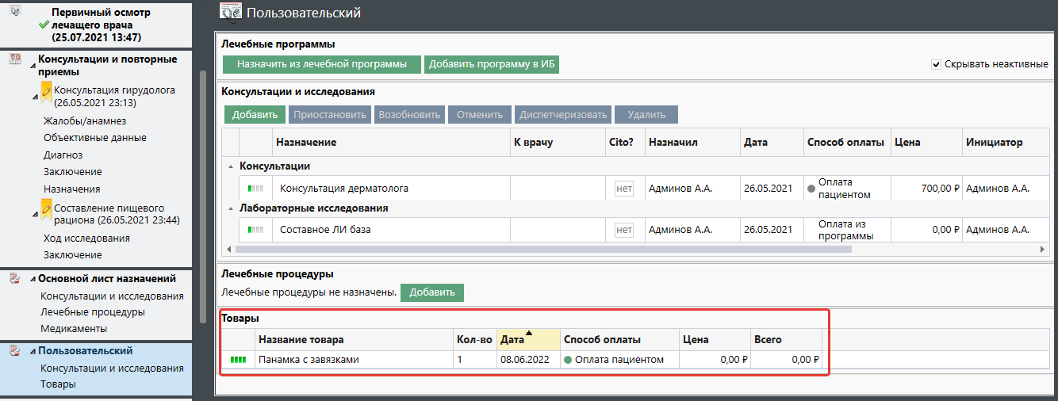Select Товары under Пользовательский in sidebar
The width and height of the screenshot is (1058, 401).
[58, 384]
